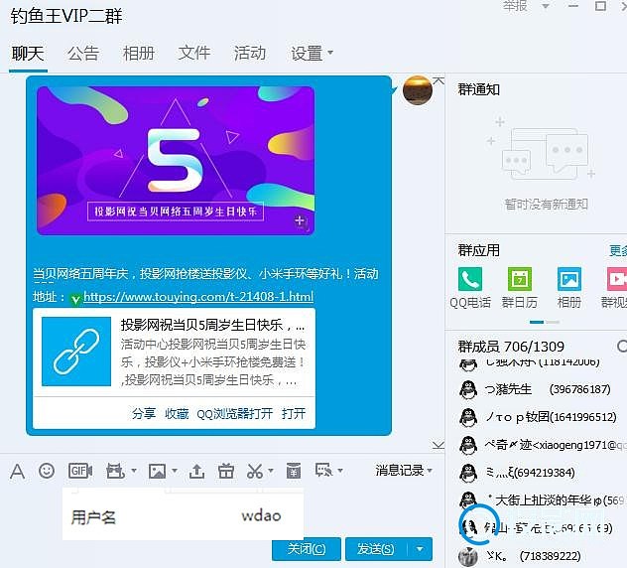This screenshot has width=627, height=568.
Task: Click QQ浏览器打开 on link card
Action: [x=235, y=413]
